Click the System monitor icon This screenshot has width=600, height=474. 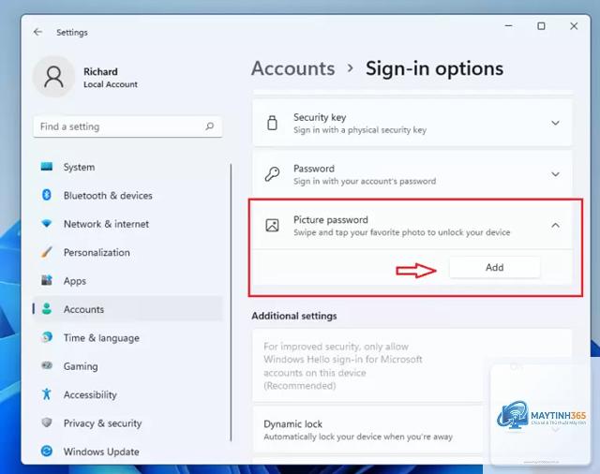click(47, 167)
